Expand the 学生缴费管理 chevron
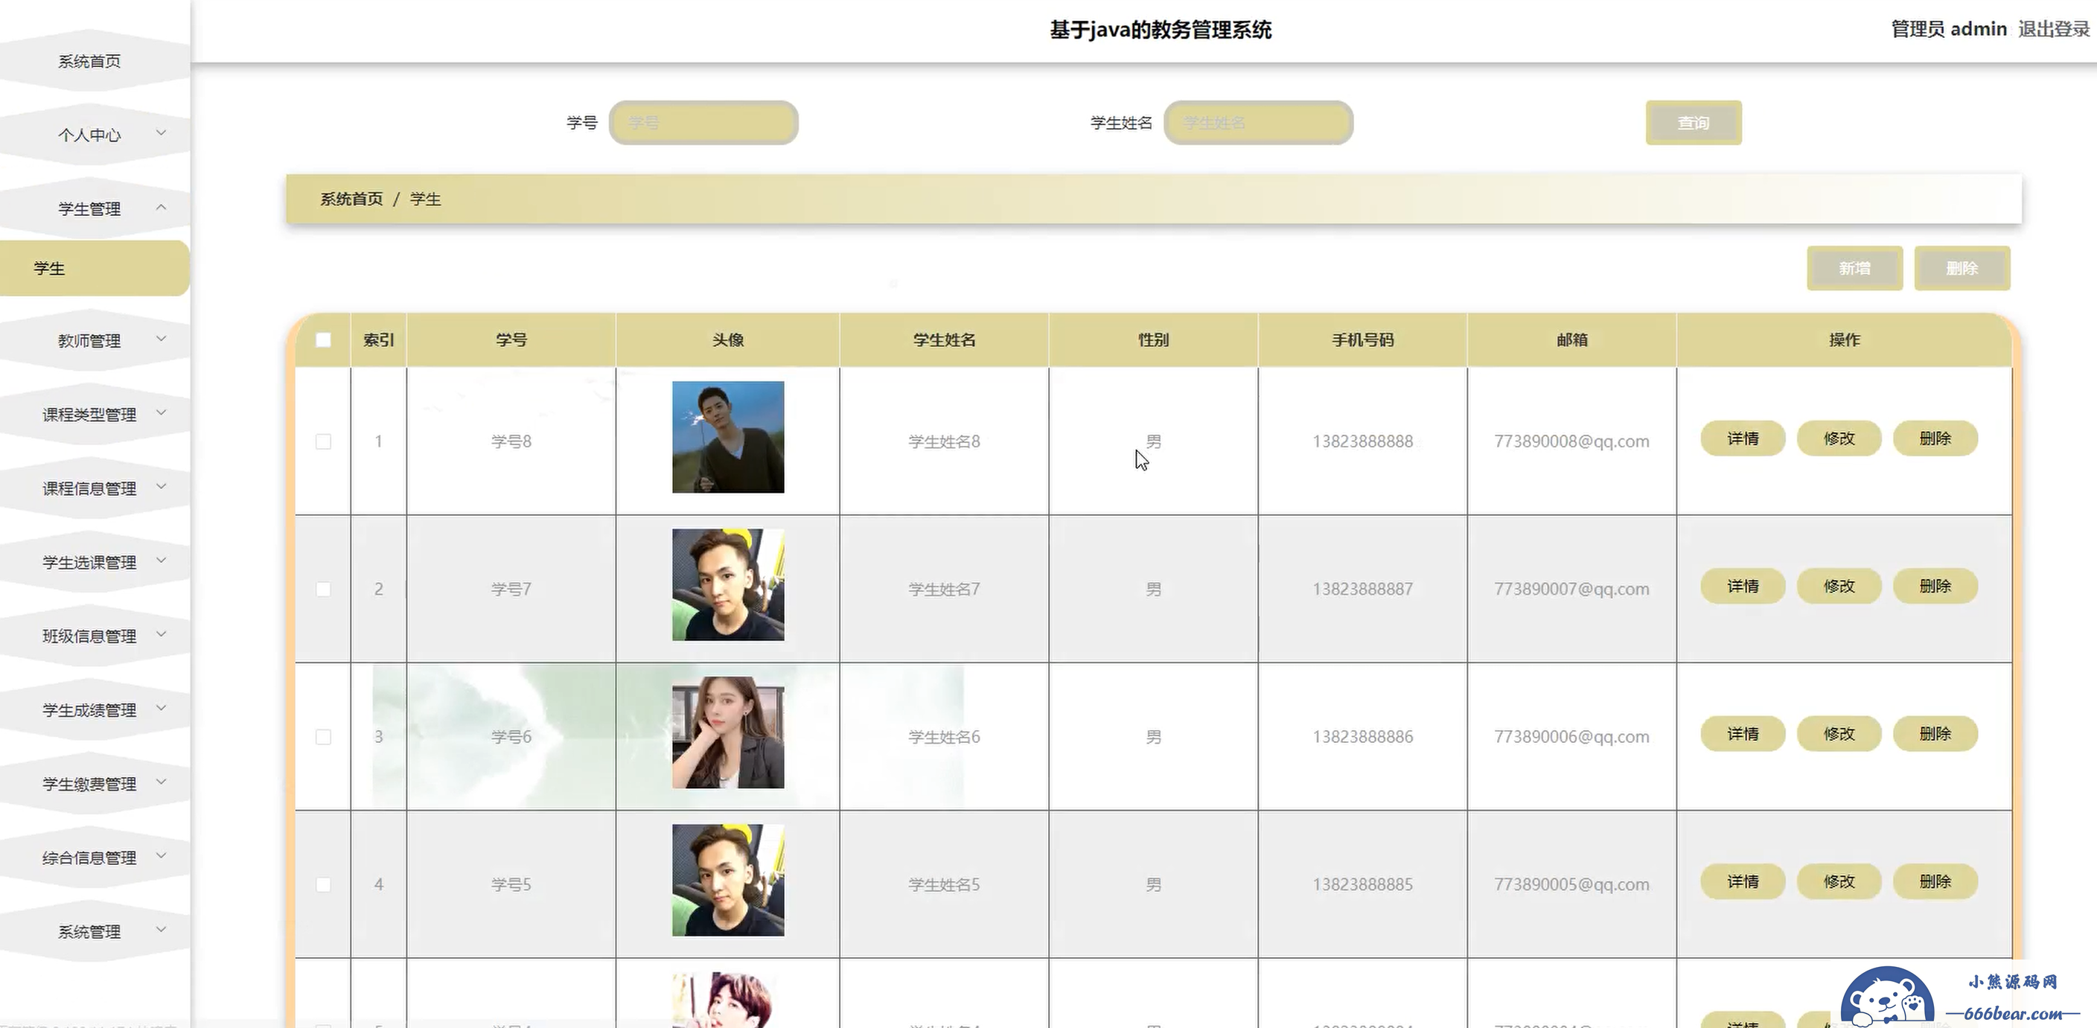 click(x=162, y=782)
